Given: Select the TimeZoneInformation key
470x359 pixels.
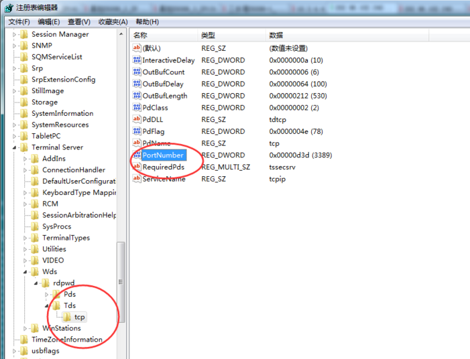Looking at the screenshot, I should (x=66, y=340).
